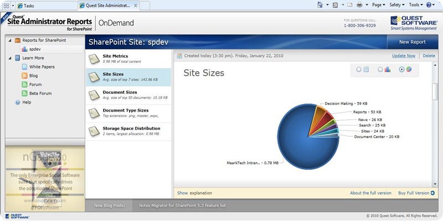Click the pie chart view icon
The height and width of the screenshot is (221, 443).
[409, 70]
